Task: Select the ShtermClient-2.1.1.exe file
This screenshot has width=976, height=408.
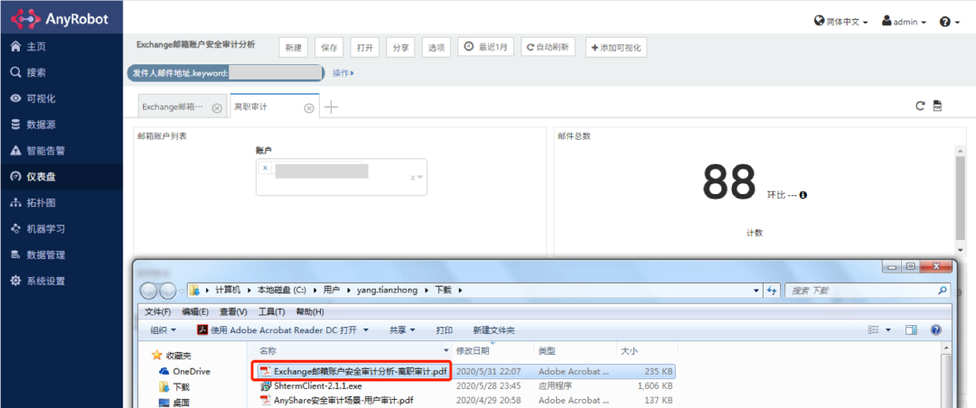Action: coord(317,385)
